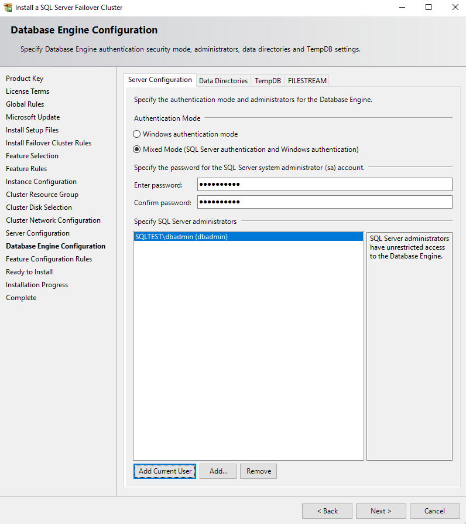Click Server Configuration step in sidebar
The width and height of the screenshot is (466, 524).
click(x=37, y=233)
